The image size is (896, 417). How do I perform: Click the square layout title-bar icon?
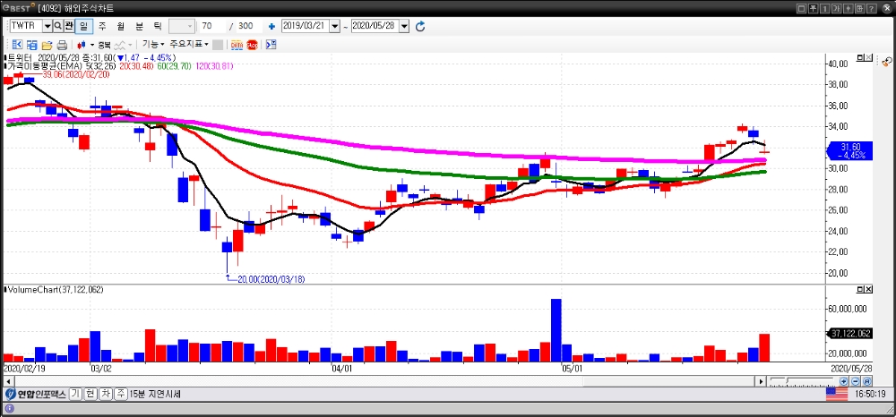point(800,8)
